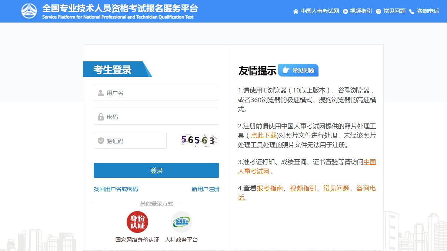The image size is (447, 251).
Task: Click the play icon beside 视频指引
Action: pyautogui.click(x=345, y=11)
